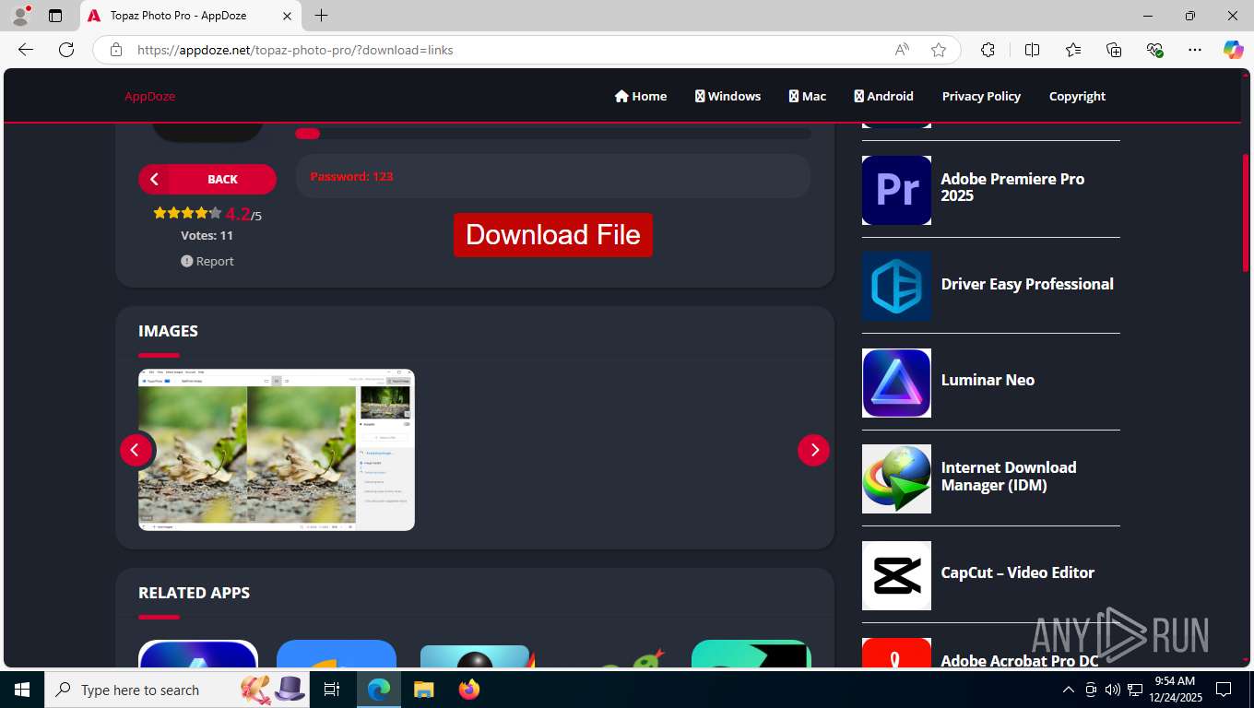Open the browser Extensions puzzle icon
Viewport: 1254px width, 708px height.
tap(988, 50)
